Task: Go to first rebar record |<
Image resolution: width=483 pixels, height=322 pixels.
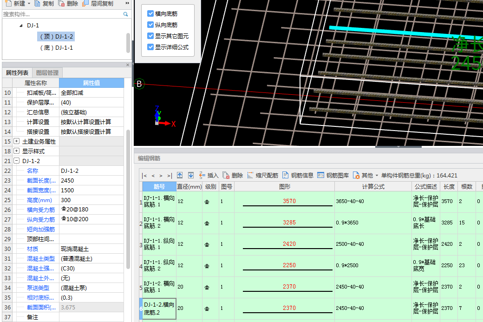Action: click(x=144, y=176)
